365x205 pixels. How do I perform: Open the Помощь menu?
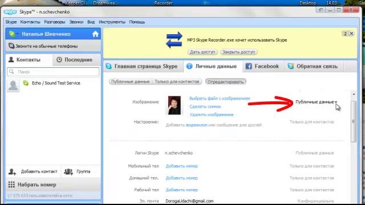click(x=137, y=22)
